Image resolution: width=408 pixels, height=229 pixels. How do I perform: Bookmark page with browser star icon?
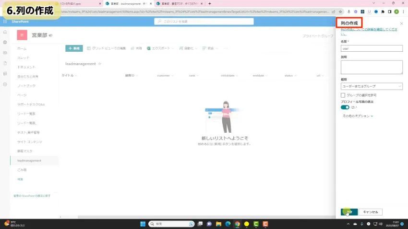pyautogui.click(x=340, y=11)
